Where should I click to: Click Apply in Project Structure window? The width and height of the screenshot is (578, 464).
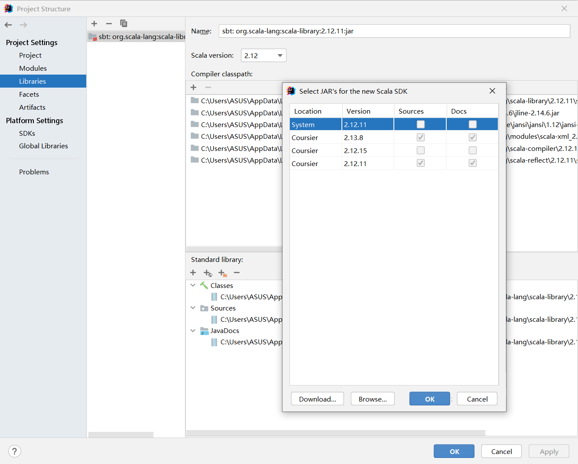tap(549, 451)
